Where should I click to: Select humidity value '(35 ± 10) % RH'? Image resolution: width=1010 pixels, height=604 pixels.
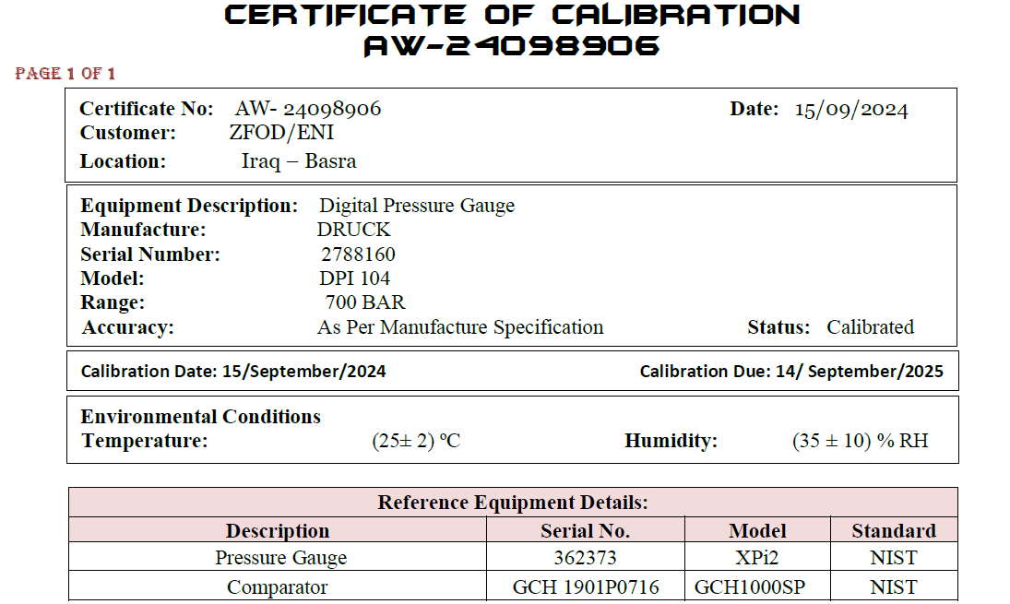tap(860, 441)
